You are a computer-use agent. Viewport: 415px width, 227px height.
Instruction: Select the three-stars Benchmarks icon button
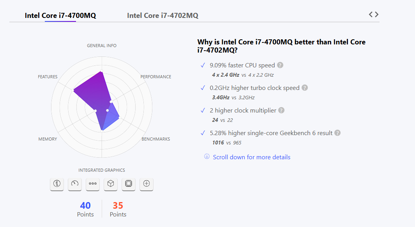[x=93, y=184]
